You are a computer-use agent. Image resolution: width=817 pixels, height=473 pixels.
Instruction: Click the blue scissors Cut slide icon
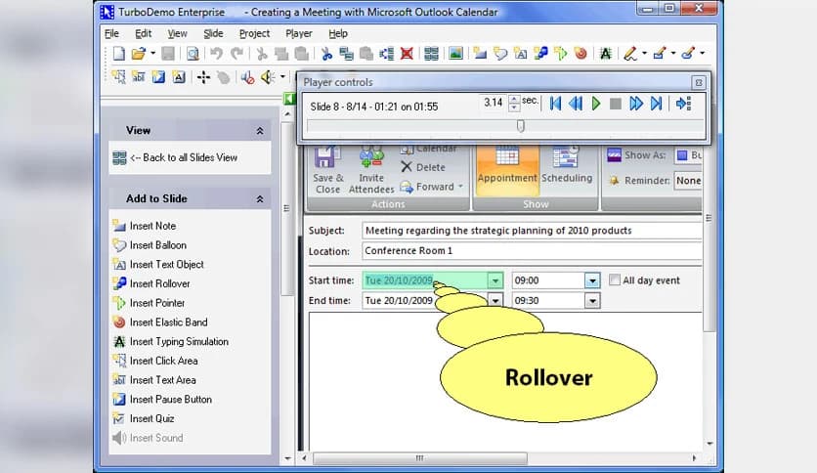pyautogui.click(x=326, y=53)
